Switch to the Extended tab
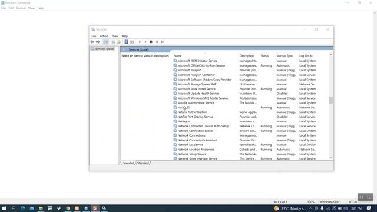Image resolution: width=377 pixels, height=212 pixels. 128,163
